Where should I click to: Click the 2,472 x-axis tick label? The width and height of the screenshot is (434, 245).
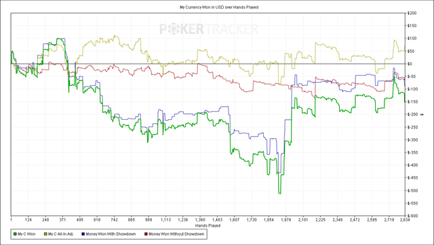355,220
